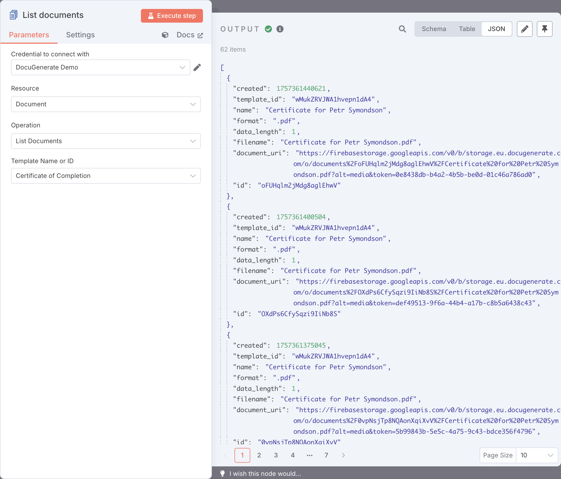Select the JSON output view
This screenshot has height=479, width=561.
pyautogui.click(x=496, y=29)
